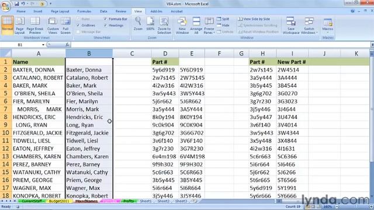The height and width of the screenshot is (210, 374).
Task: Open the Acrobat ribbon tab
Action: [x=176, y=11]
